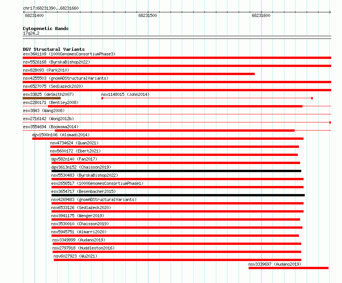Open the nsv6527075 (Sedlazeck2020) variant
Image resolution: width=342 pixels, height=283 pixels.
tap(53, 86)
